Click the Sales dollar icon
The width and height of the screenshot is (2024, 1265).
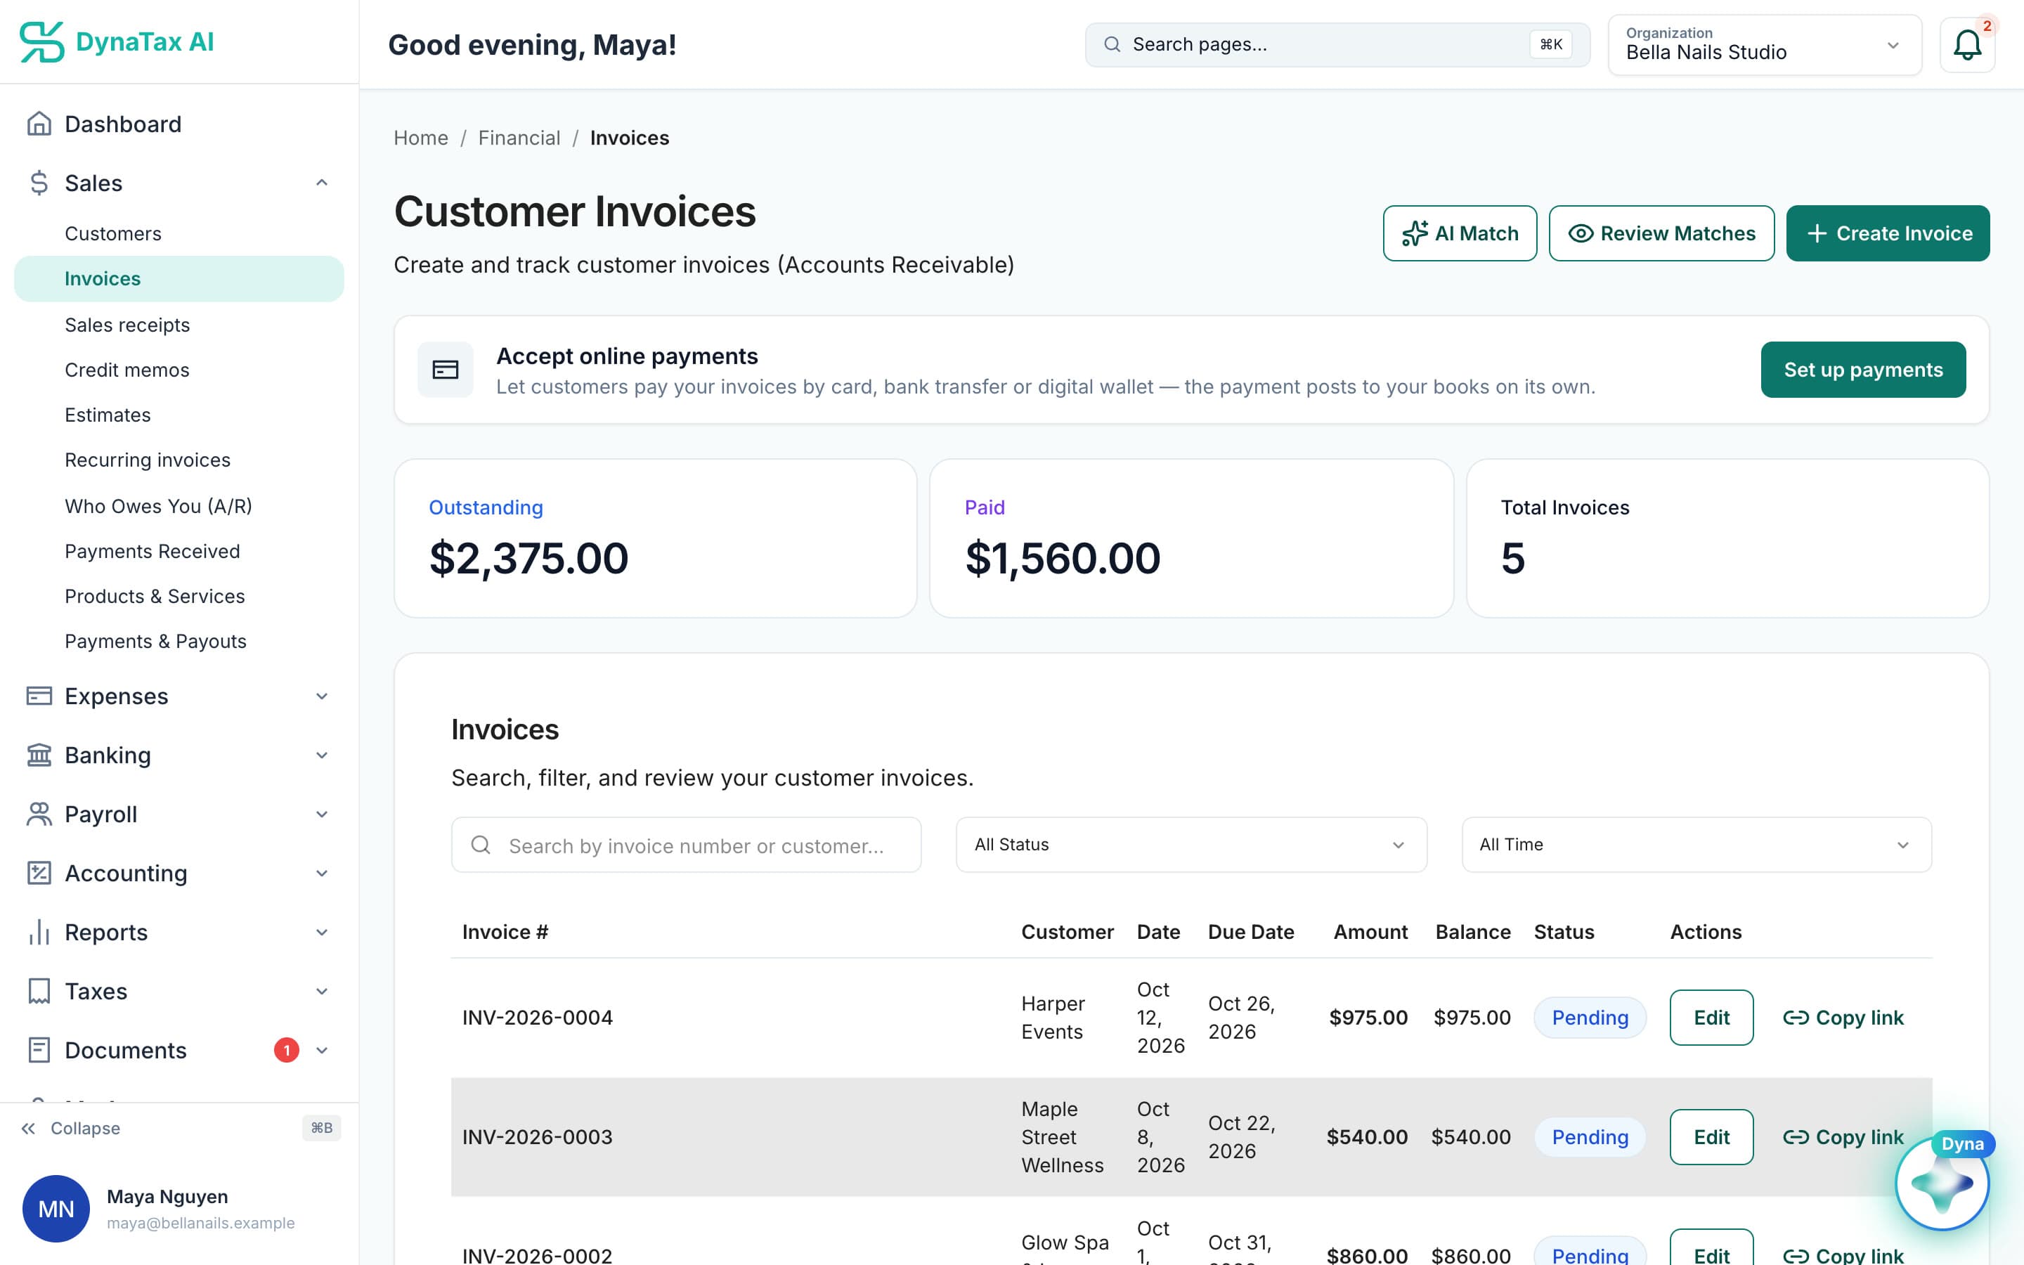39,183
